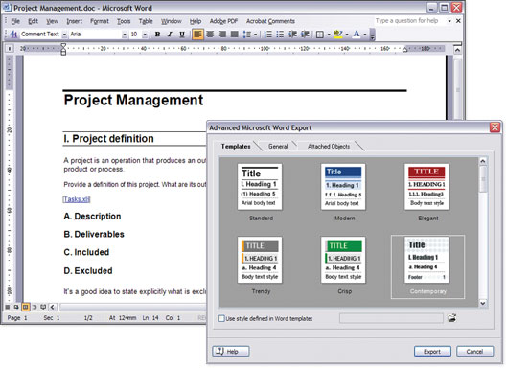Click the Cancel button
This screenshot has width=507, height=369.
pyautogui.click(x=474, y=351)
